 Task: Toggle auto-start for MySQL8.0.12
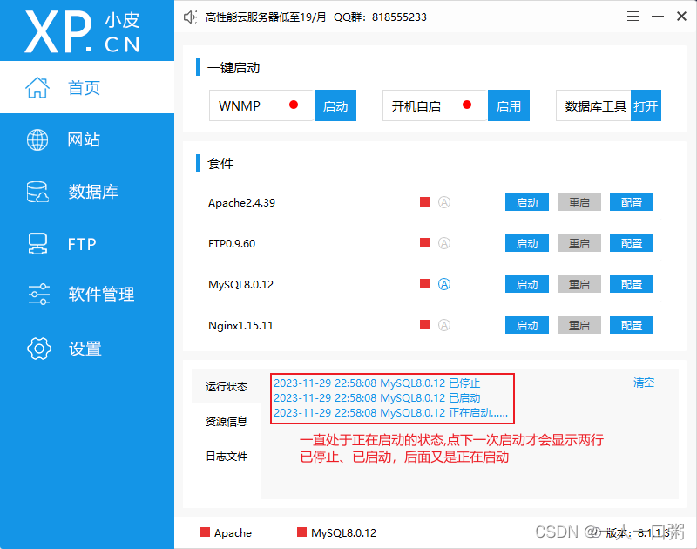[x=444, y=283]
